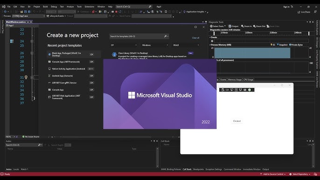Toggle the GC legend marker

pyautogui.click(x=271, y=45)
